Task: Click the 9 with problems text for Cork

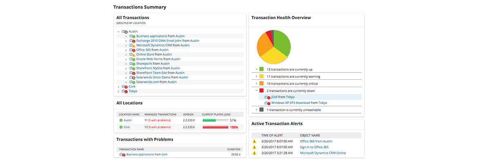Action: (x=159, y=127)
